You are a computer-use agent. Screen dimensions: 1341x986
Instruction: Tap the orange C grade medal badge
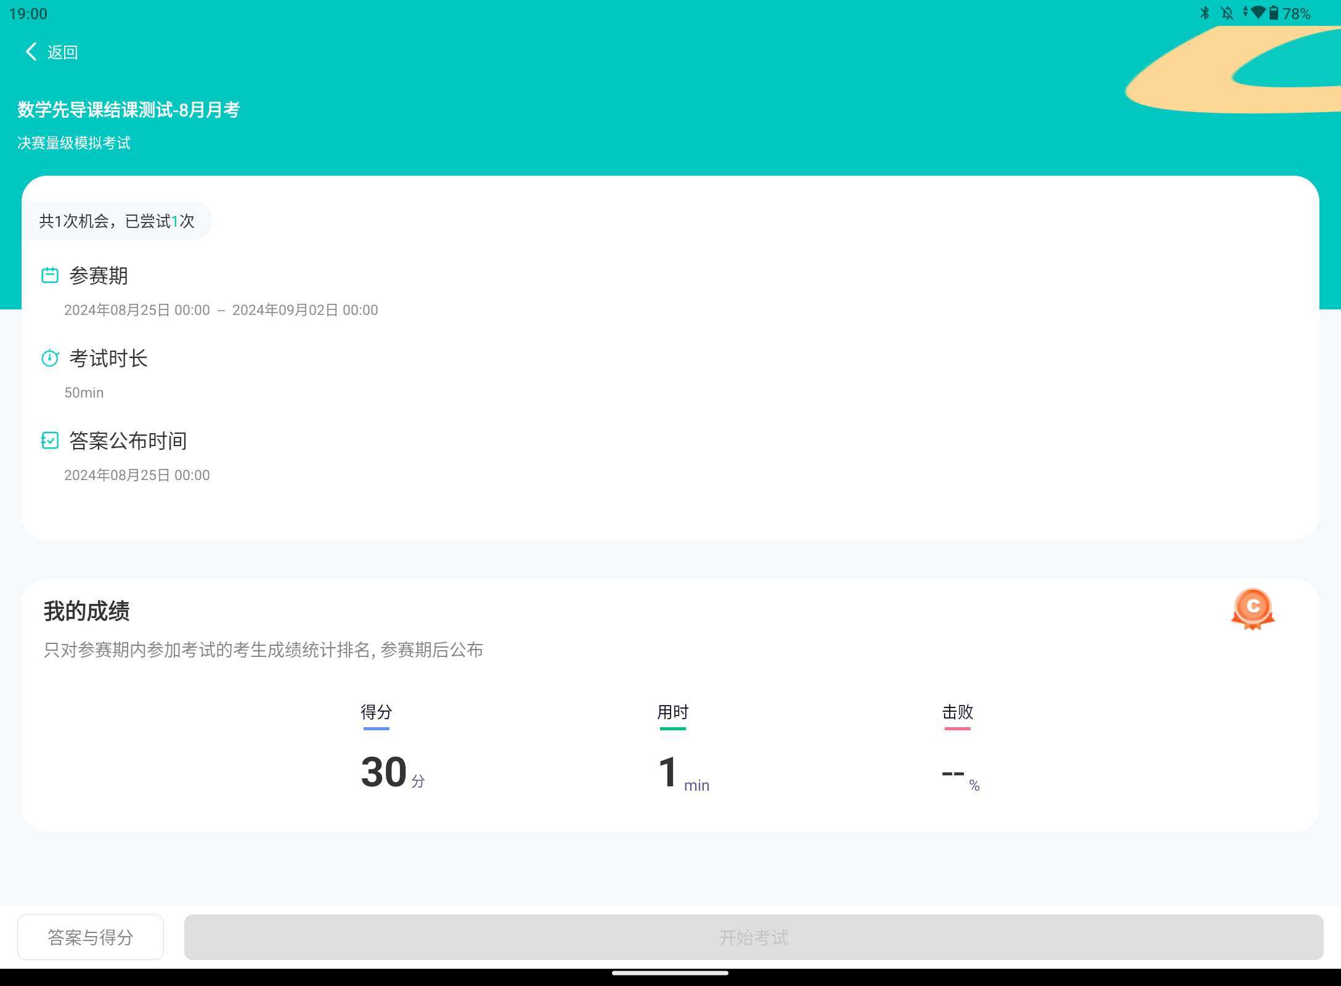coord(1253,609)
